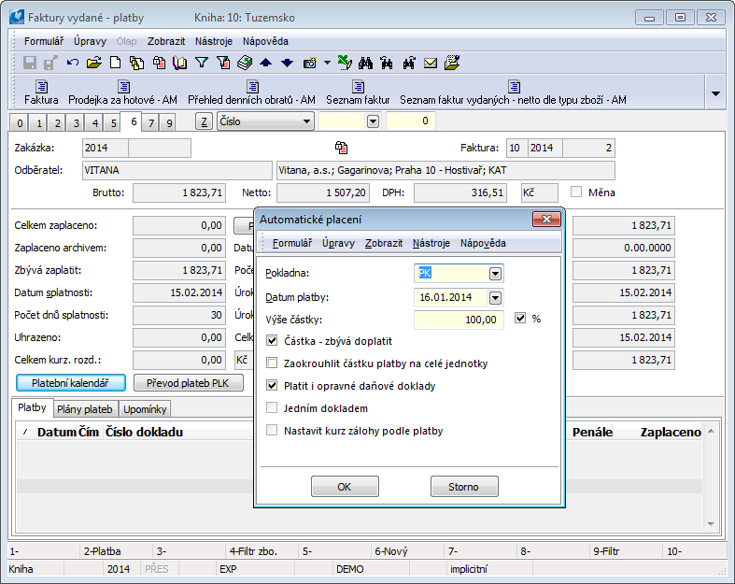Screen dimensions: 735x584
Task: Click the blue down arrow icon
Action: point(287,64)
